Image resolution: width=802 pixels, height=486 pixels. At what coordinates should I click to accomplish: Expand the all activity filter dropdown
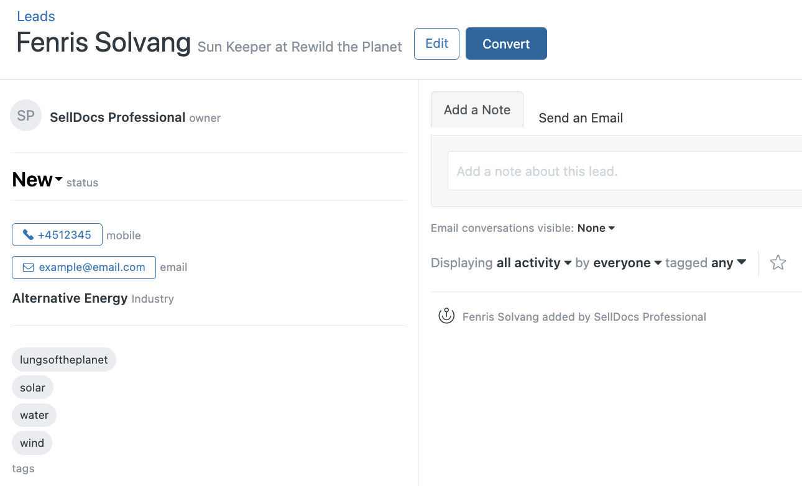(534, 263)
